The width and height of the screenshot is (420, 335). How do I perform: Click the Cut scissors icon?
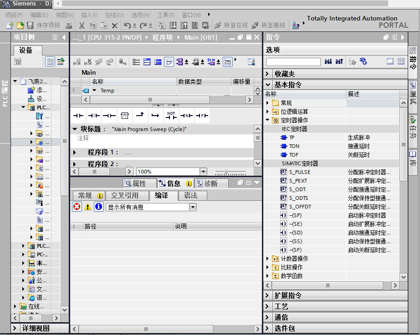tap(82, 25)
